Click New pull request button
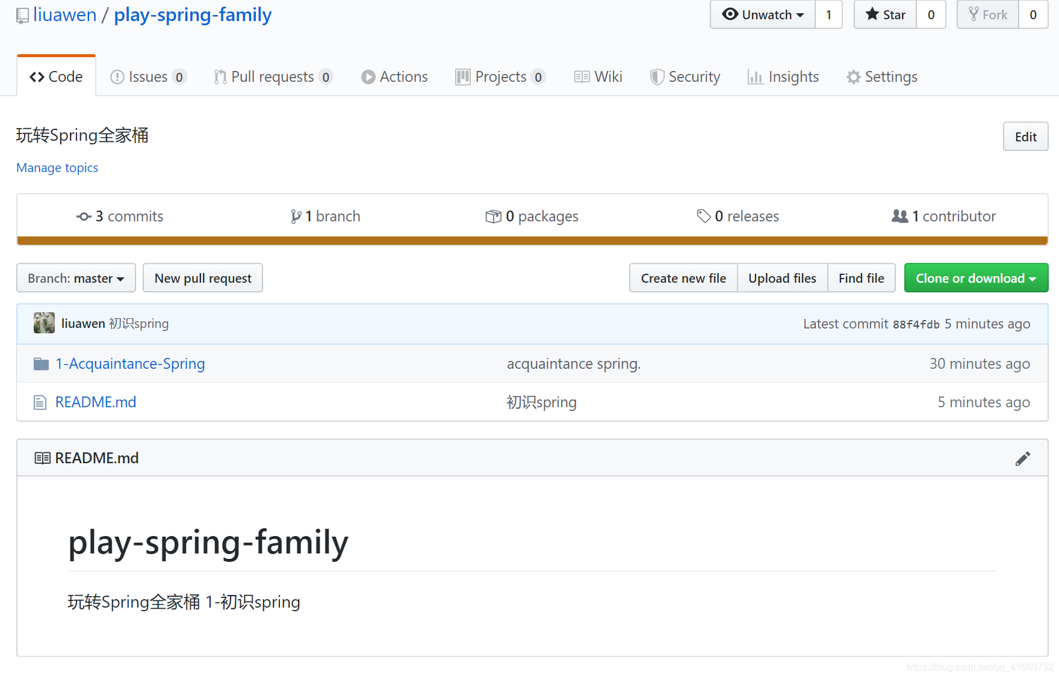This screenshot has height=678, width=1059. [203, 278]
